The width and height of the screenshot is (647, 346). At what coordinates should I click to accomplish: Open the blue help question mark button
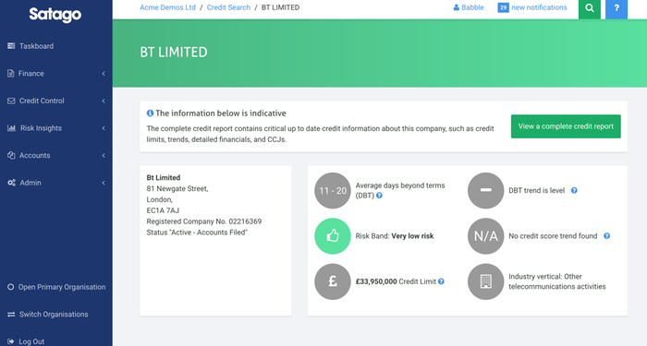(616, 8)
